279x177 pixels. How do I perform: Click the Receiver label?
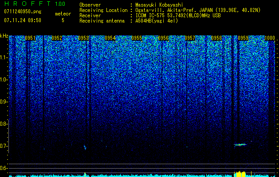pos(90,15)
